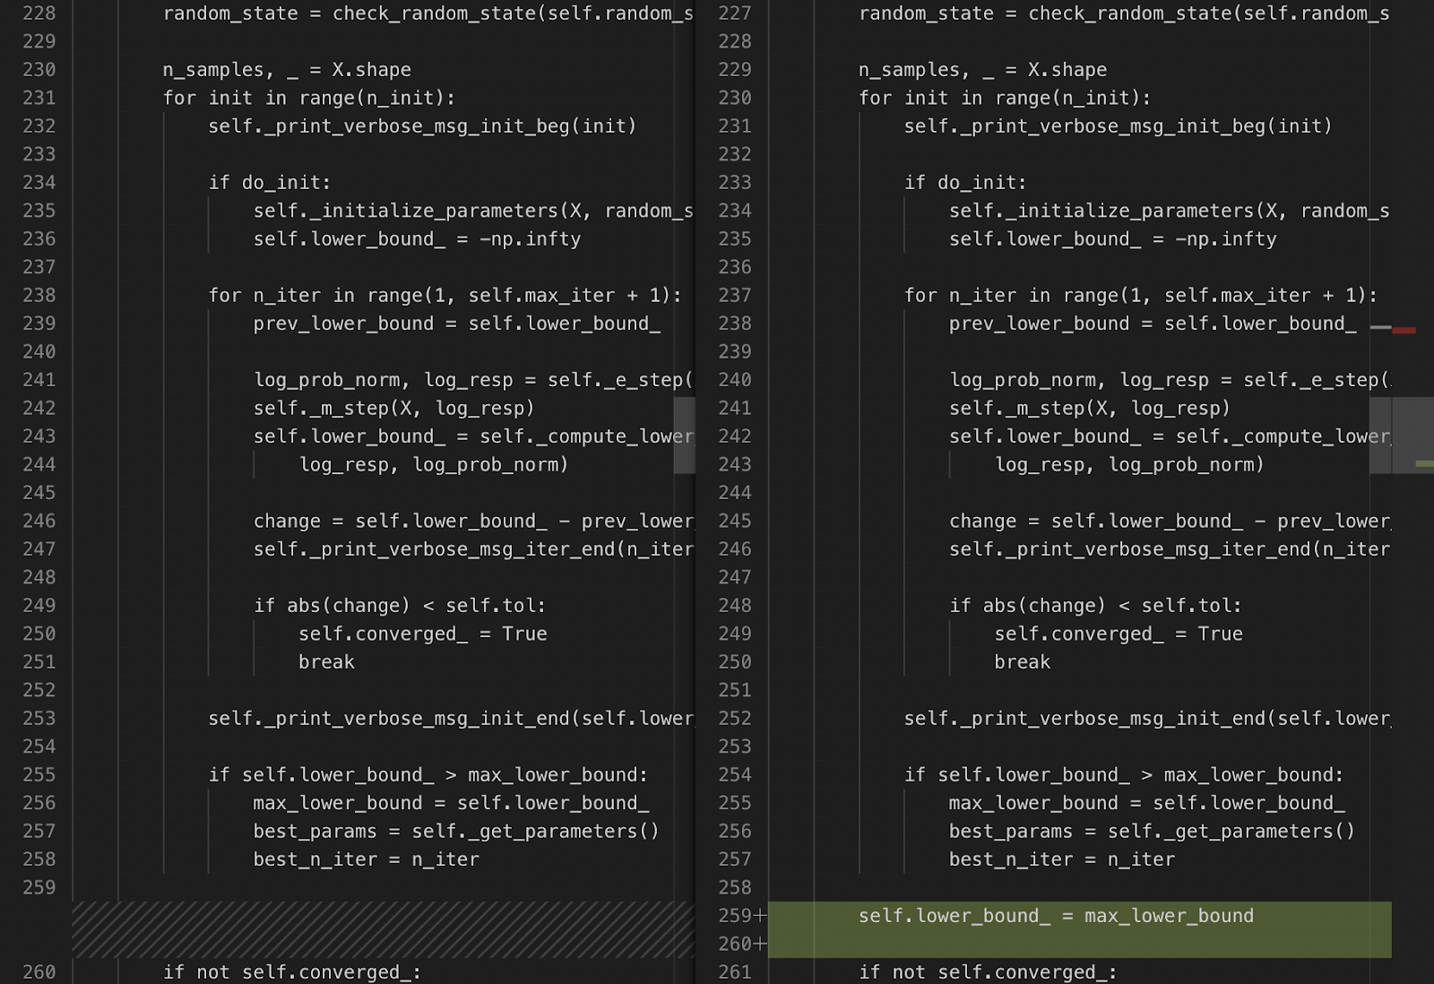Click 'if not self.converged_:' on left line 260

tap(292, 972)
